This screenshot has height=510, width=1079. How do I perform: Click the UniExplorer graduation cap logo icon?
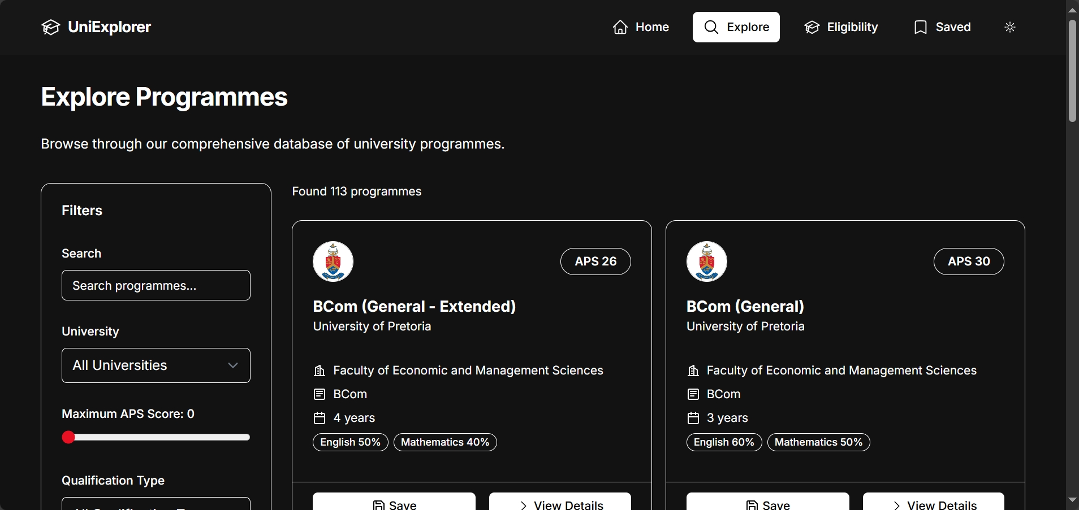point(50,27)
